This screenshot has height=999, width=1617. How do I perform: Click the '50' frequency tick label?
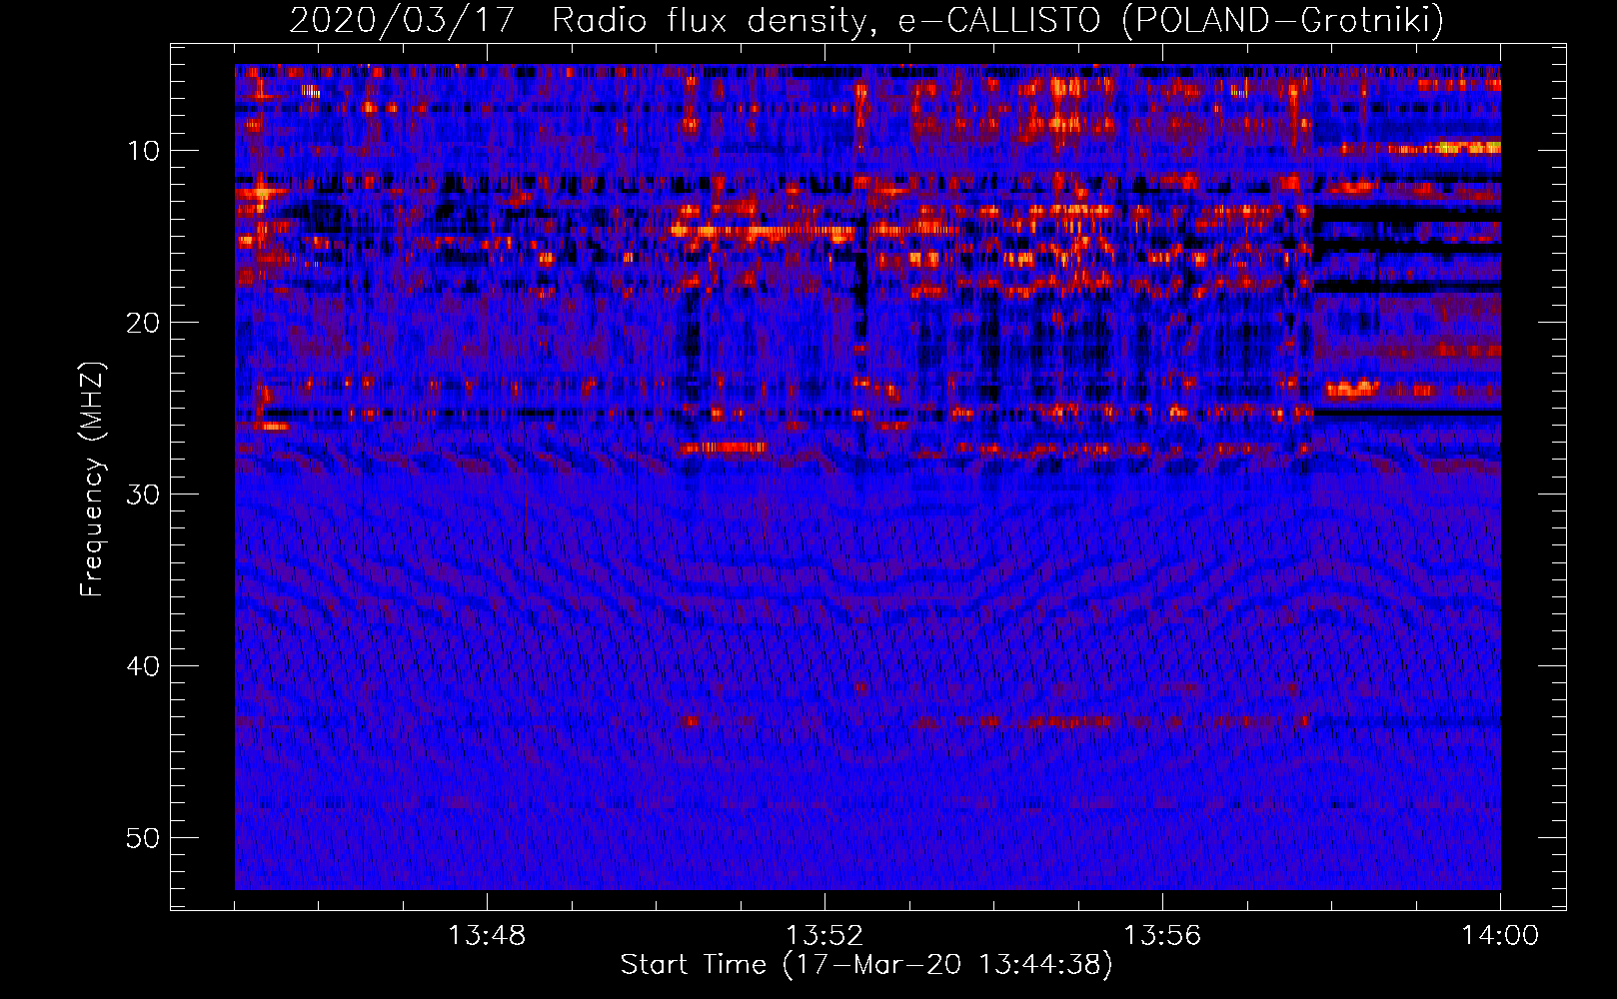144,838
